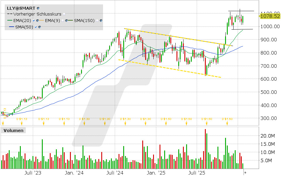
Task: Click the last D $1.50 dividend arrow
Action: pyautogui.click(x=227, y=123)
